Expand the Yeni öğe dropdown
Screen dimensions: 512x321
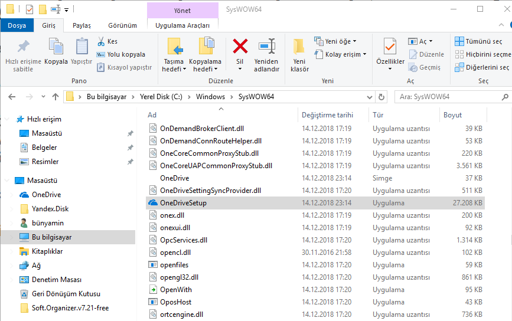coord(354,41)
